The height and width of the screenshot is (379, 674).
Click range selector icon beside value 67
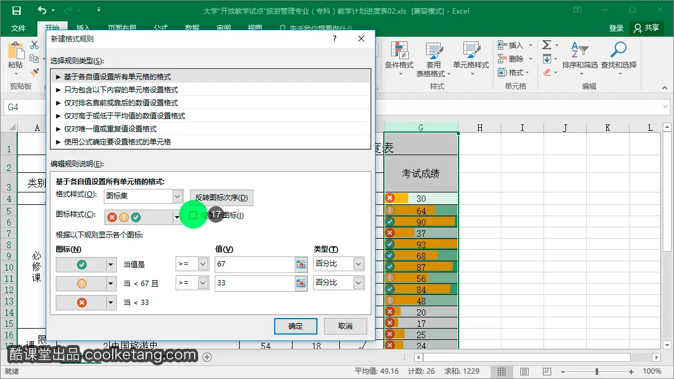tap(301, 265)
